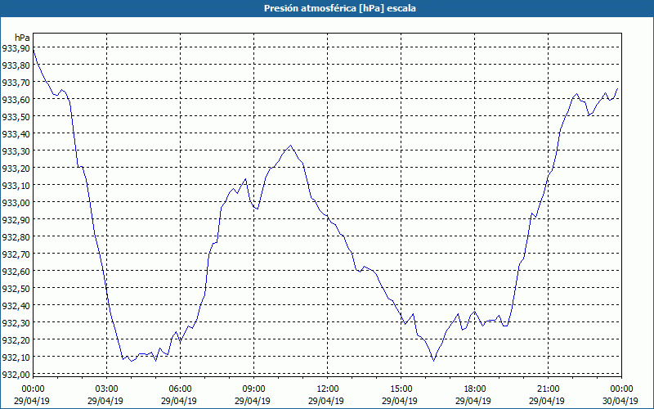654x409 pixels.
Task: Click the 18:00 time axis label
Action: click(475, 389)
